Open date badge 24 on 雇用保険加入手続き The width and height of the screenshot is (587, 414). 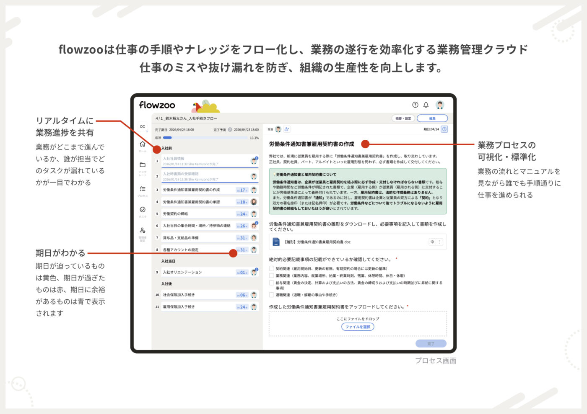242,307
